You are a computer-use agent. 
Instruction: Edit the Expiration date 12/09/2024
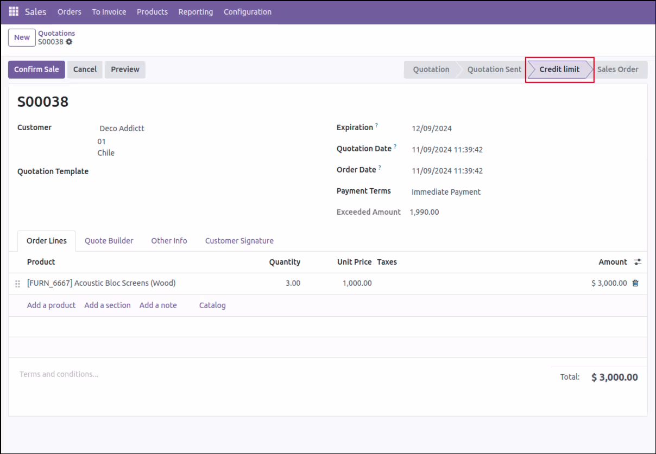click(x=432, y=129)
